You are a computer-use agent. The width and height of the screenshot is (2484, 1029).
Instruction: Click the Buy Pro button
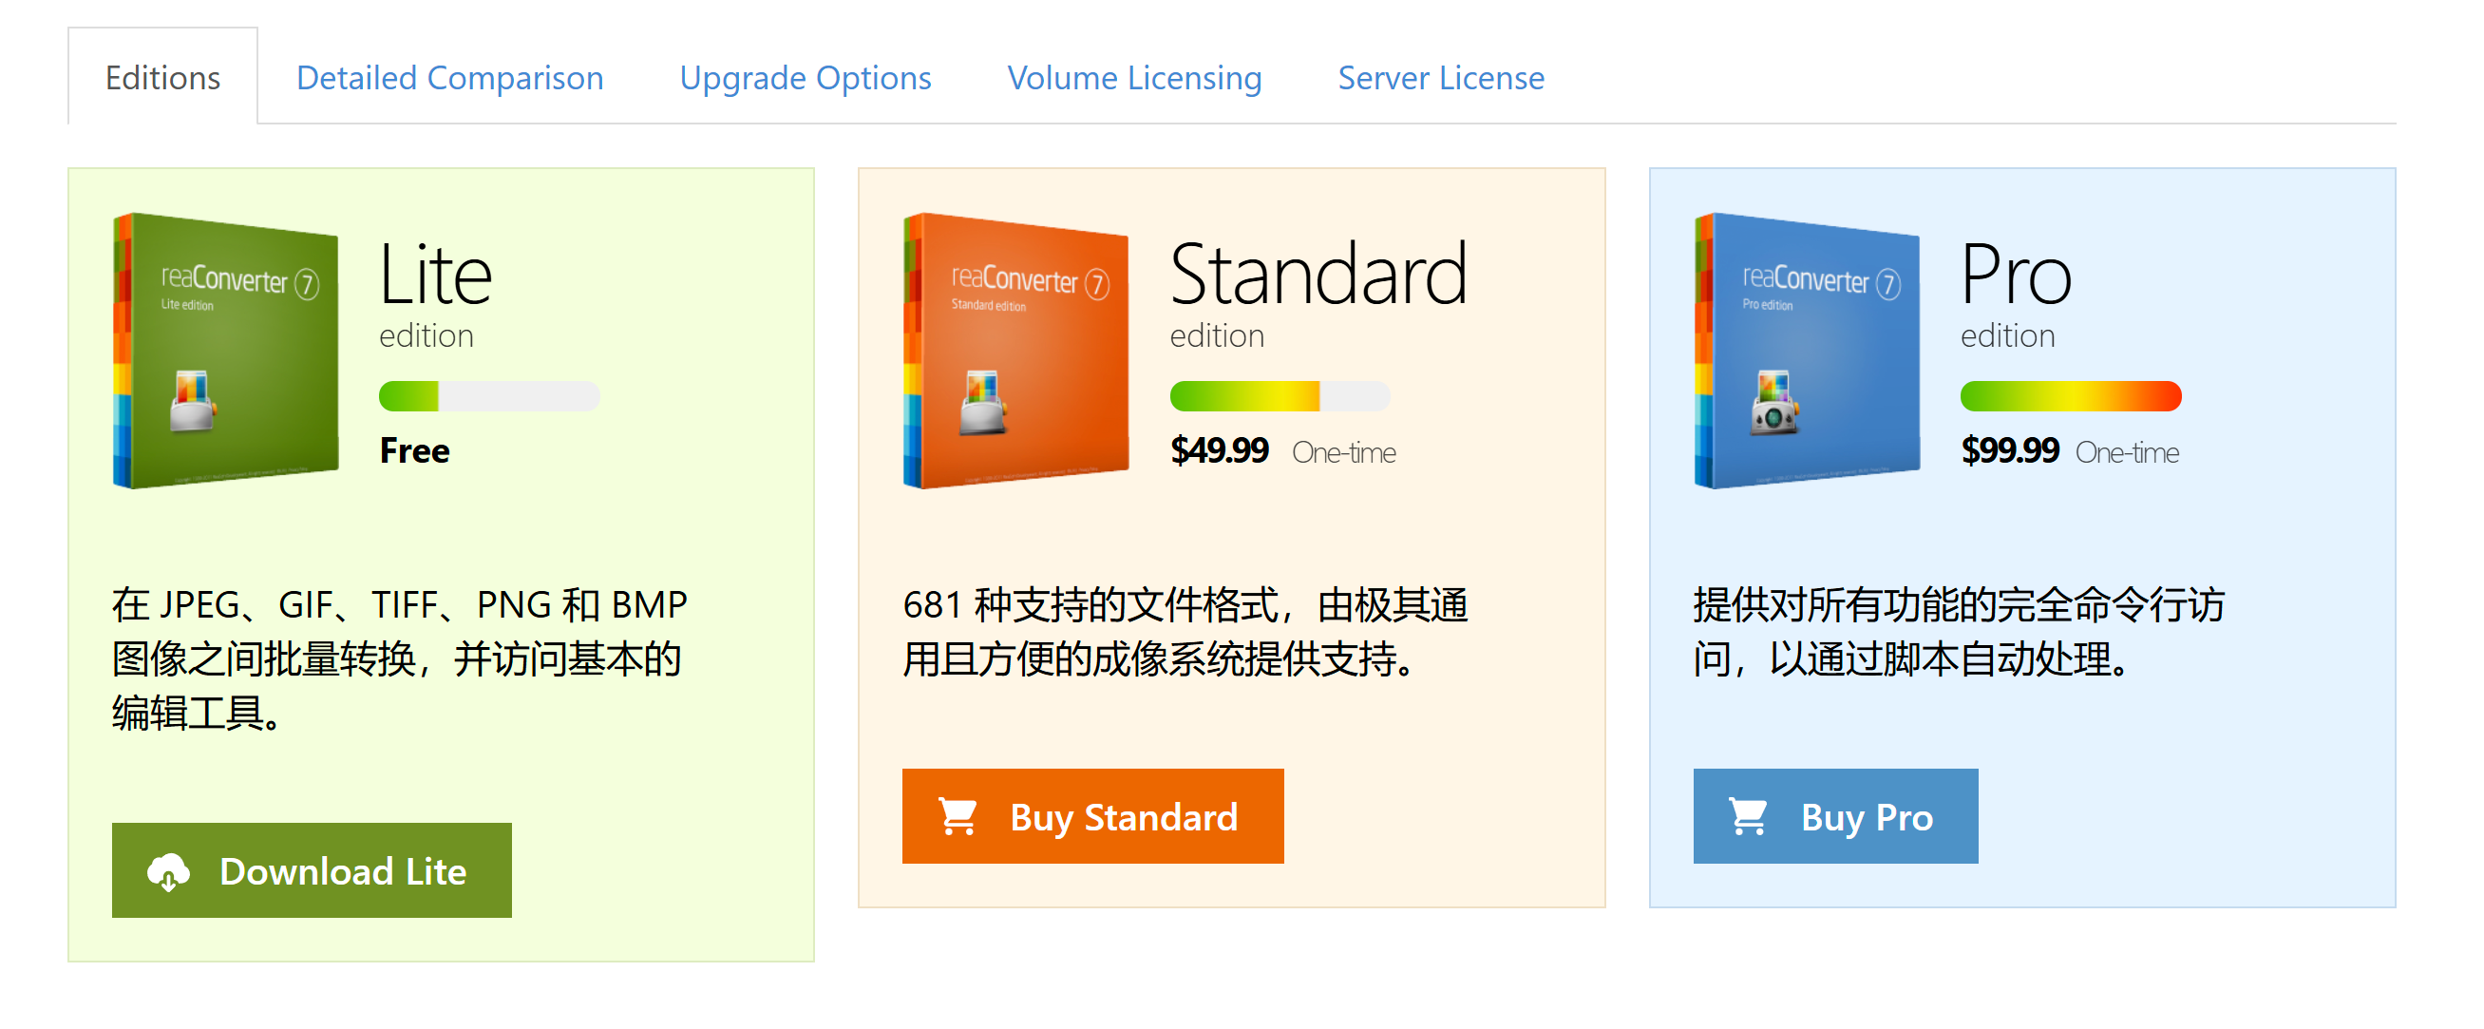click(x=1835, y=817)
